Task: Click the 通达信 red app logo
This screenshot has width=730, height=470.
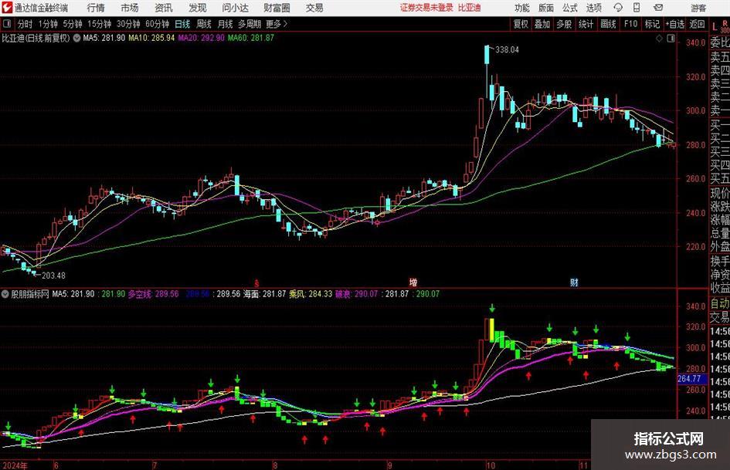Action: tap(7, 8)
